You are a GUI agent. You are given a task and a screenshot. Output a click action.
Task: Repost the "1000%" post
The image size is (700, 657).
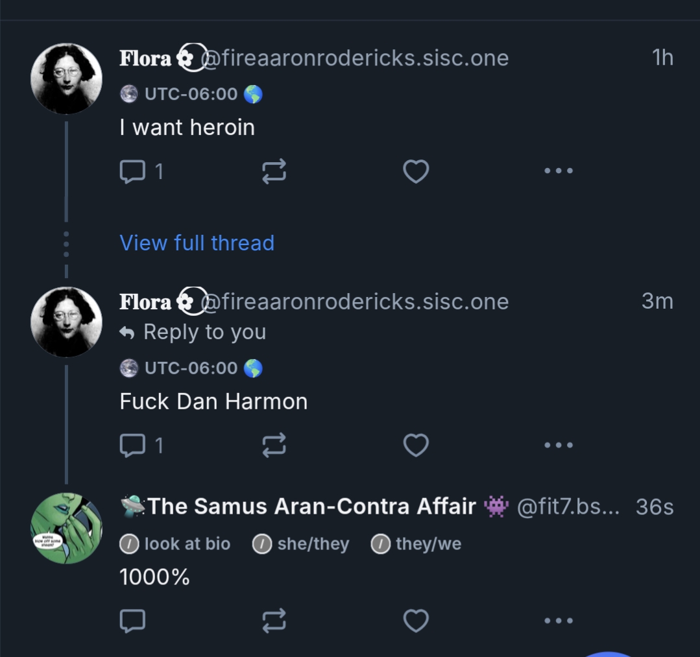[274, 621]
